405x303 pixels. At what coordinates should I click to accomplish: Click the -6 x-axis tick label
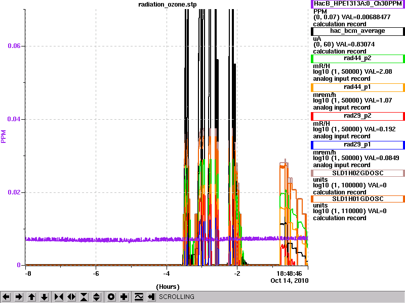tap(96, 273)
